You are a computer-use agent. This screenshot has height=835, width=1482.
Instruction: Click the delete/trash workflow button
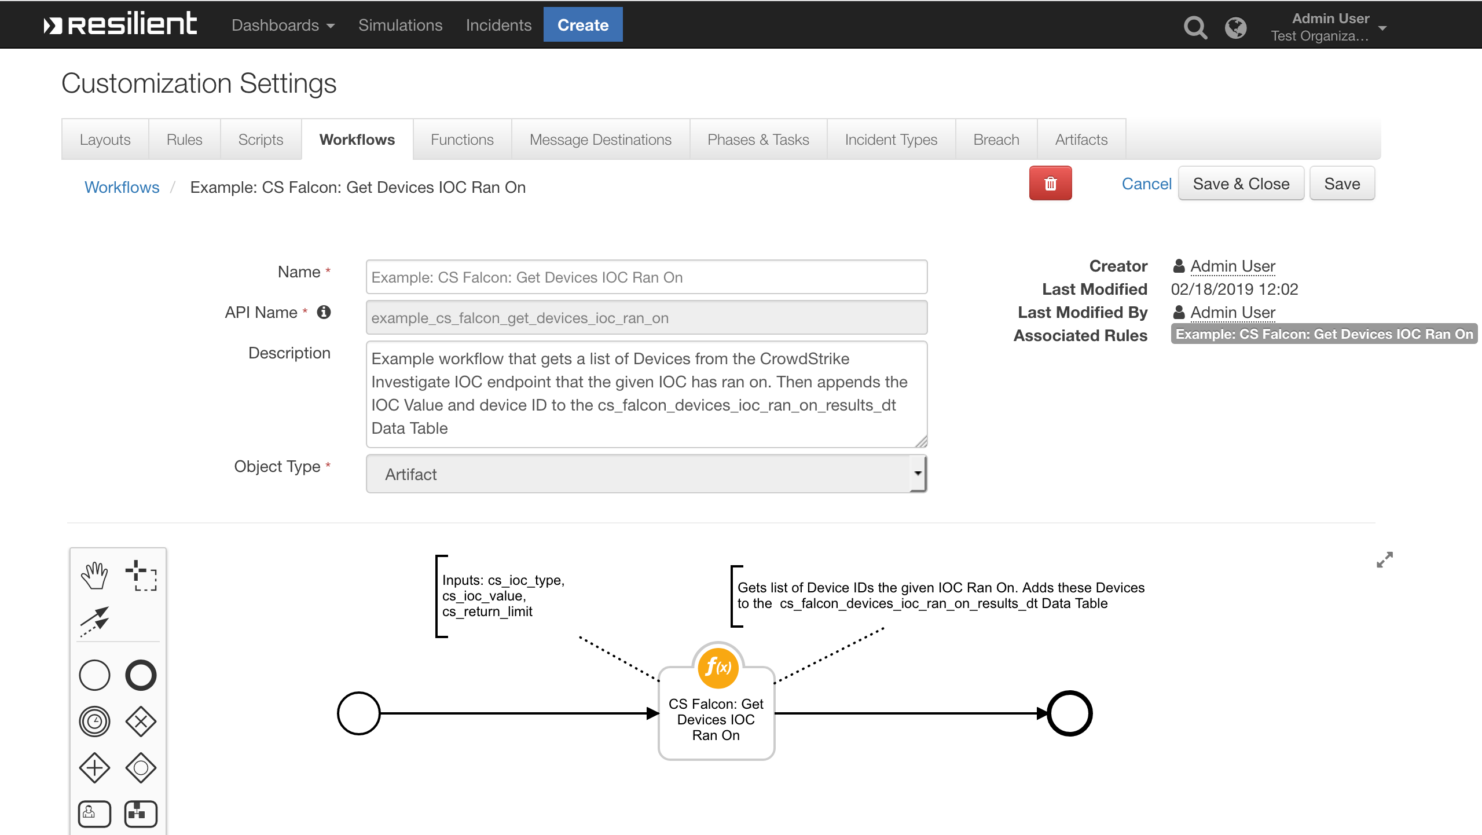1051,184
